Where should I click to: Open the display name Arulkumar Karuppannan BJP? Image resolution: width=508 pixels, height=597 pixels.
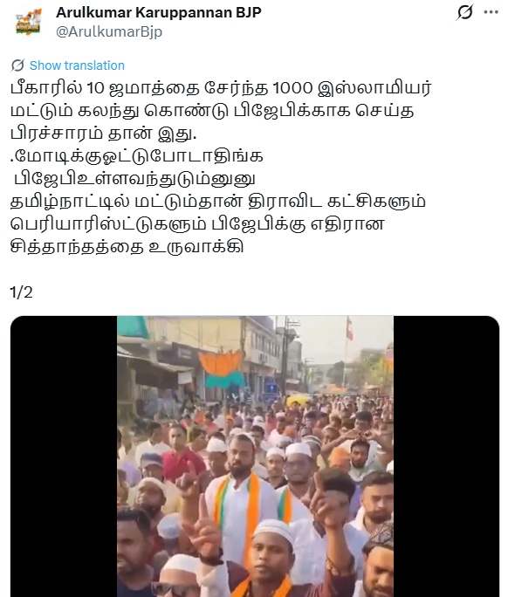click(x=158, y=12)
